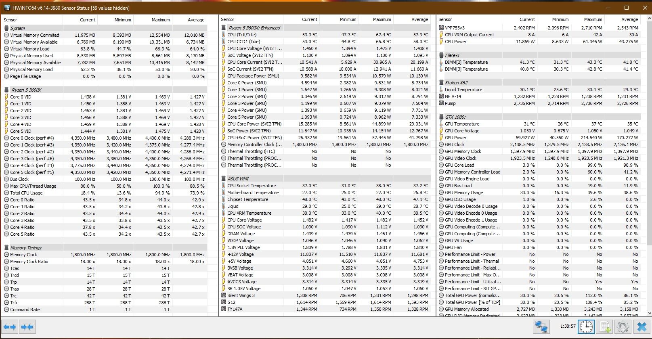Click the thermometer icon beside CPU (Tctl/Tdie)
Screen dimensions: 652x339
[224, 35]
